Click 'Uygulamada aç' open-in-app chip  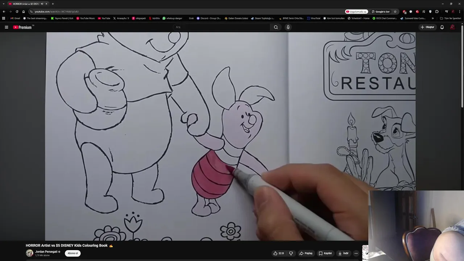coord(357,12)
